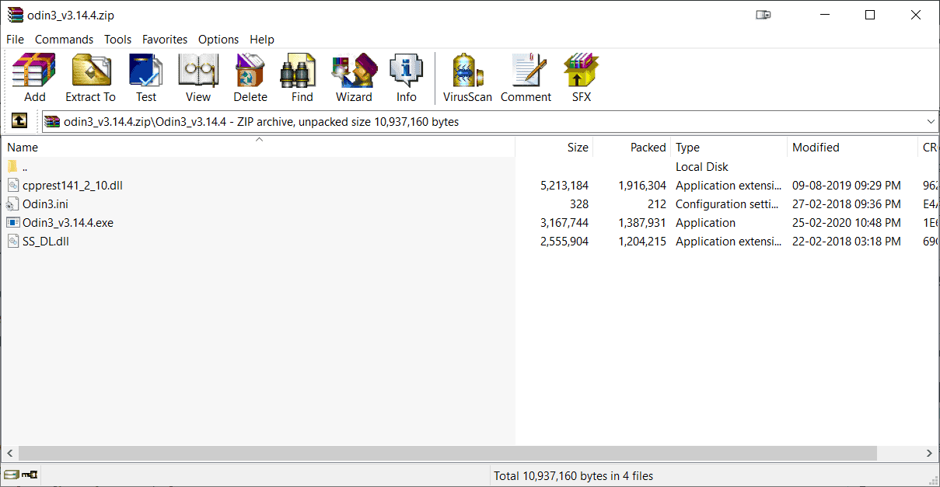Click the 1,204,215 packed value
This screenshot has height=487, width=940.
pyautogui.click(x=642, y=241)
